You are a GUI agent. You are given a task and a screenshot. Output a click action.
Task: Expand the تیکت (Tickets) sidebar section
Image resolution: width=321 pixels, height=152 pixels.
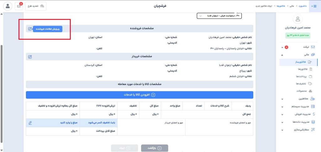pyautogui.click(x=298, y=47)
